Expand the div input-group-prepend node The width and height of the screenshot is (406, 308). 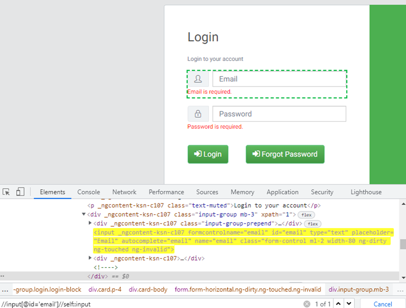pyautogui.click(x=90, y=223)
